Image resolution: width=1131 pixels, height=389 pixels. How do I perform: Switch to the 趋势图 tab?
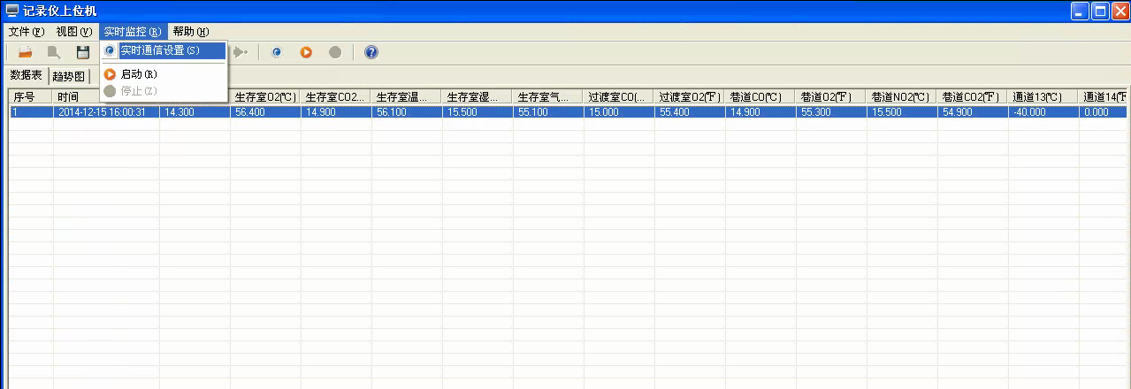[69, 76]
